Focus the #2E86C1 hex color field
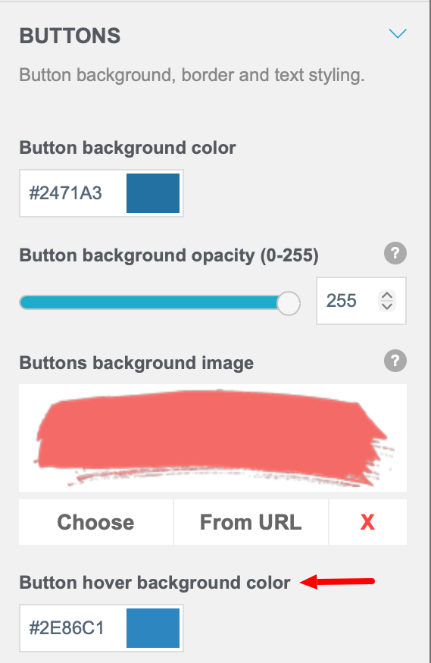 73,628
